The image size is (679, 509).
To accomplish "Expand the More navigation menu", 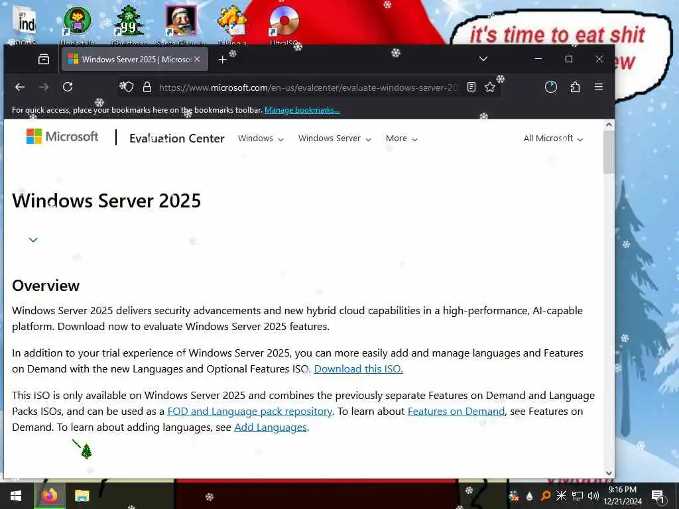I will pyautogui.click(x=401, y=139).
